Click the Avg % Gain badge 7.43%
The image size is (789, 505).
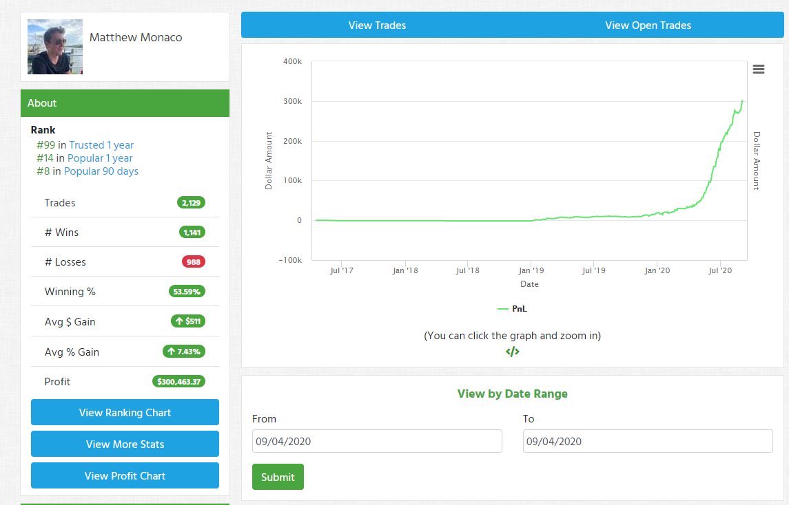[184, 352]
